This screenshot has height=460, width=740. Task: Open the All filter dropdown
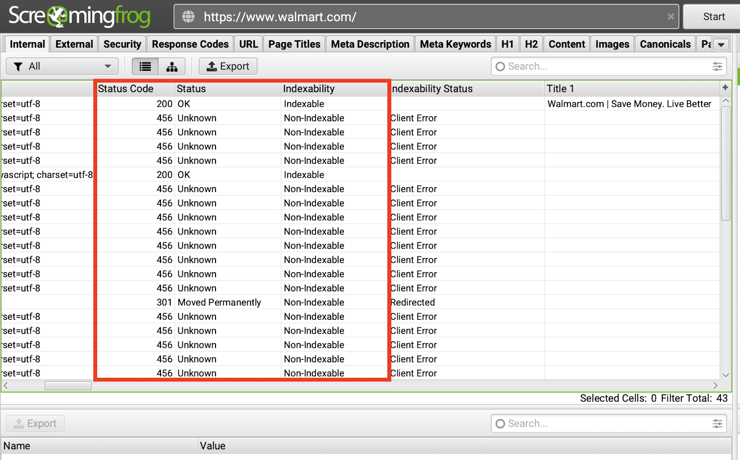point(62,67)
